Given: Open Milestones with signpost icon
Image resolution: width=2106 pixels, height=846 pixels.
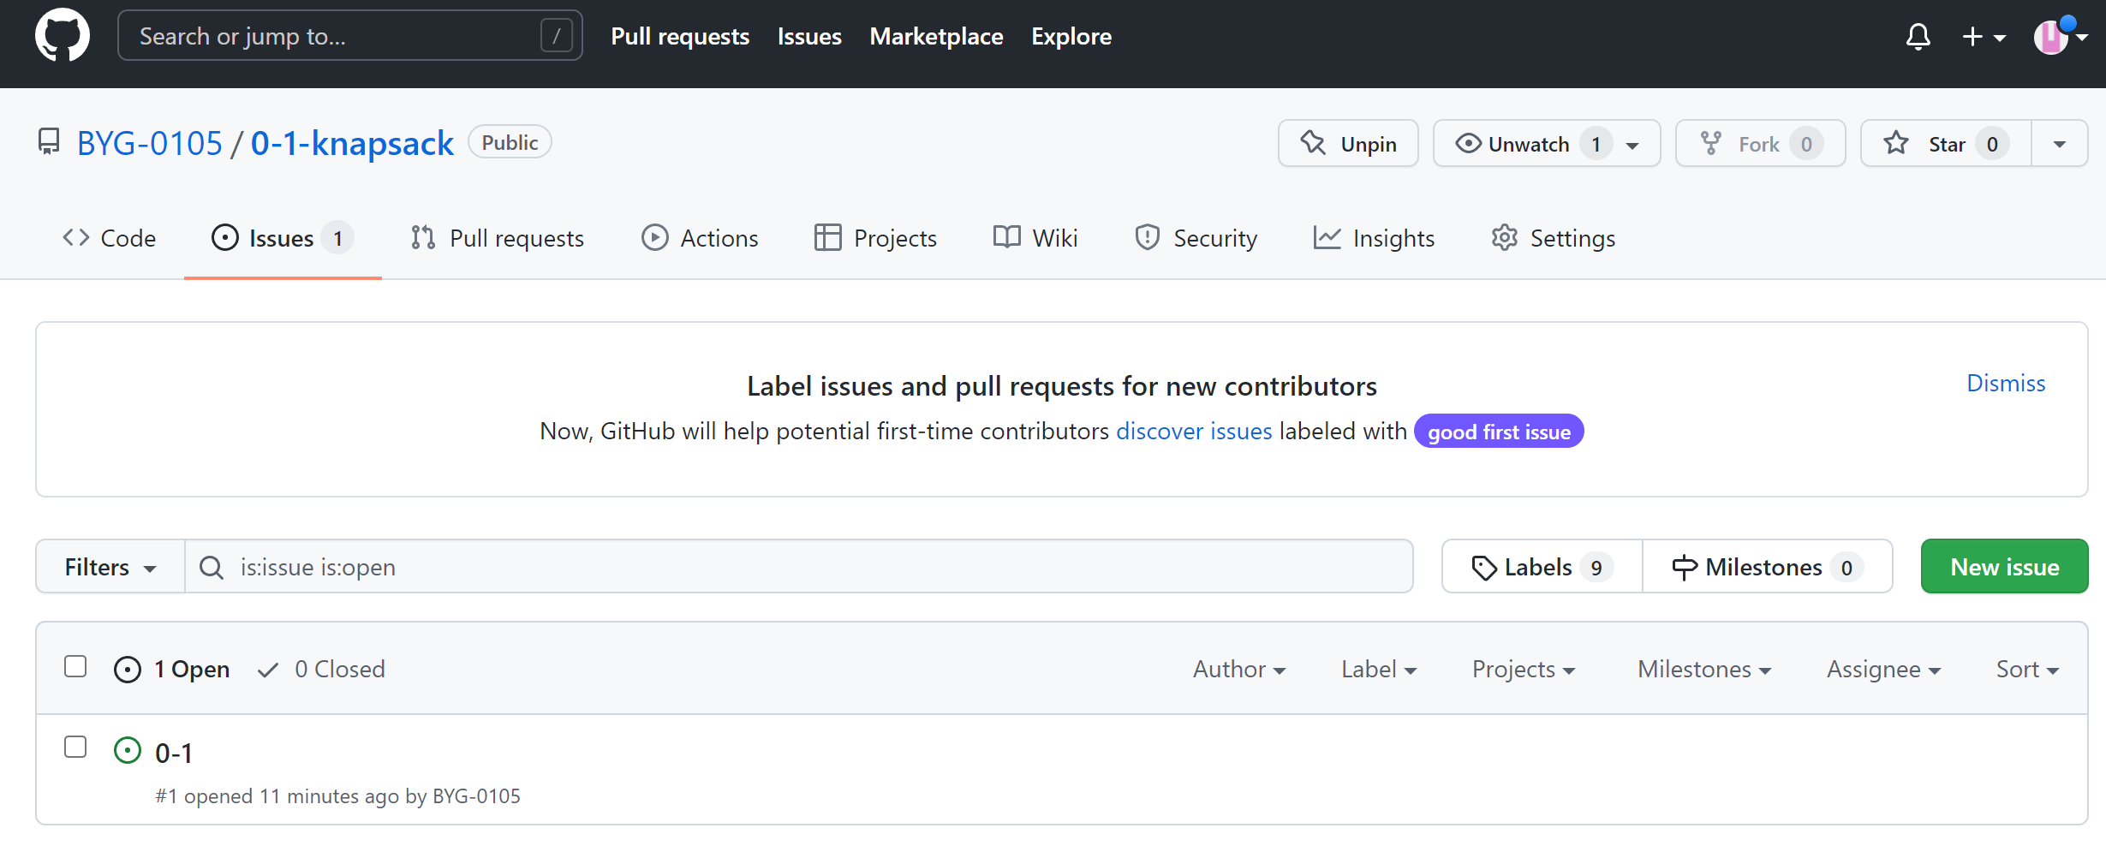Looking at the screenshot, I should point(1767,567).
